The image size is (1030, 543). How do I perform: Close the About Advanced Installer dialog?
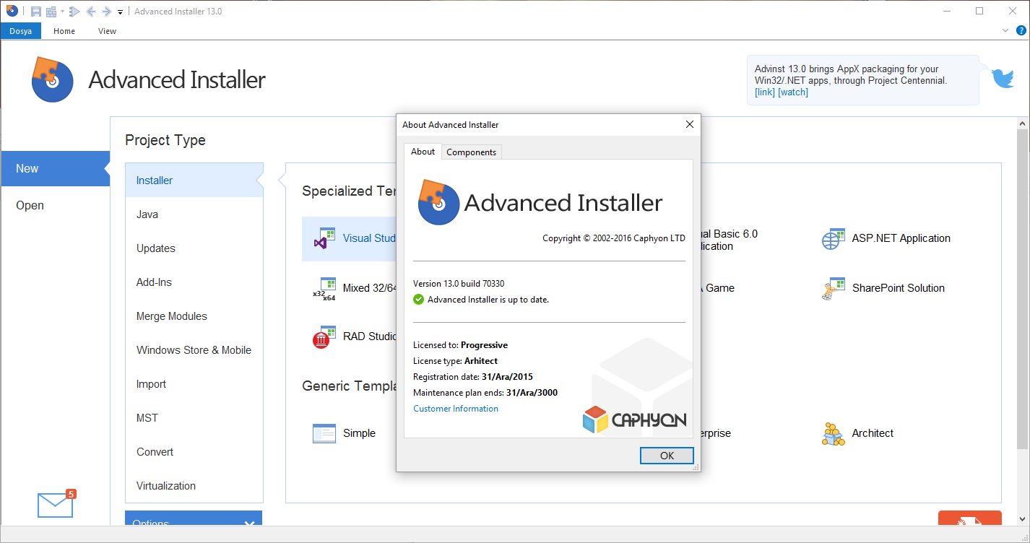689,124
